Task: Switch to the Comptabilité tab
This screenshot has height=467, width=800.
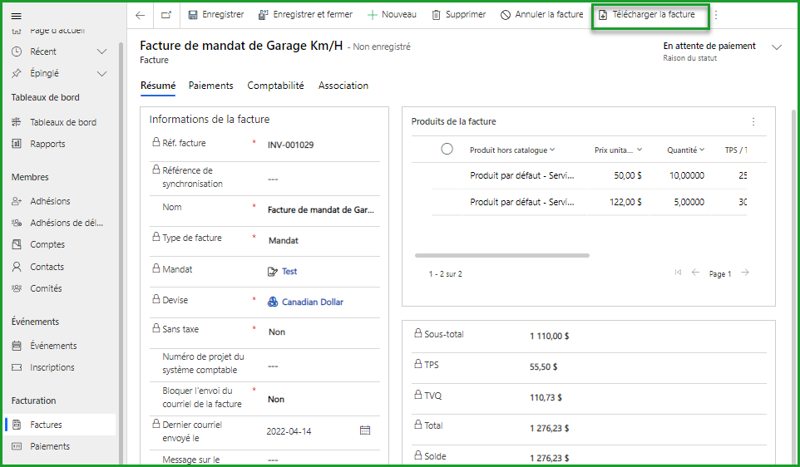Action: [275, 86]
